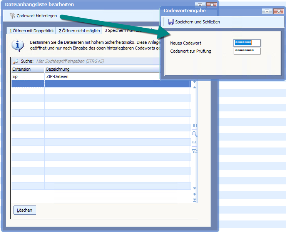286x232 pixels.
Task: Sort by the Extension column header
Action: coord(27,69)
